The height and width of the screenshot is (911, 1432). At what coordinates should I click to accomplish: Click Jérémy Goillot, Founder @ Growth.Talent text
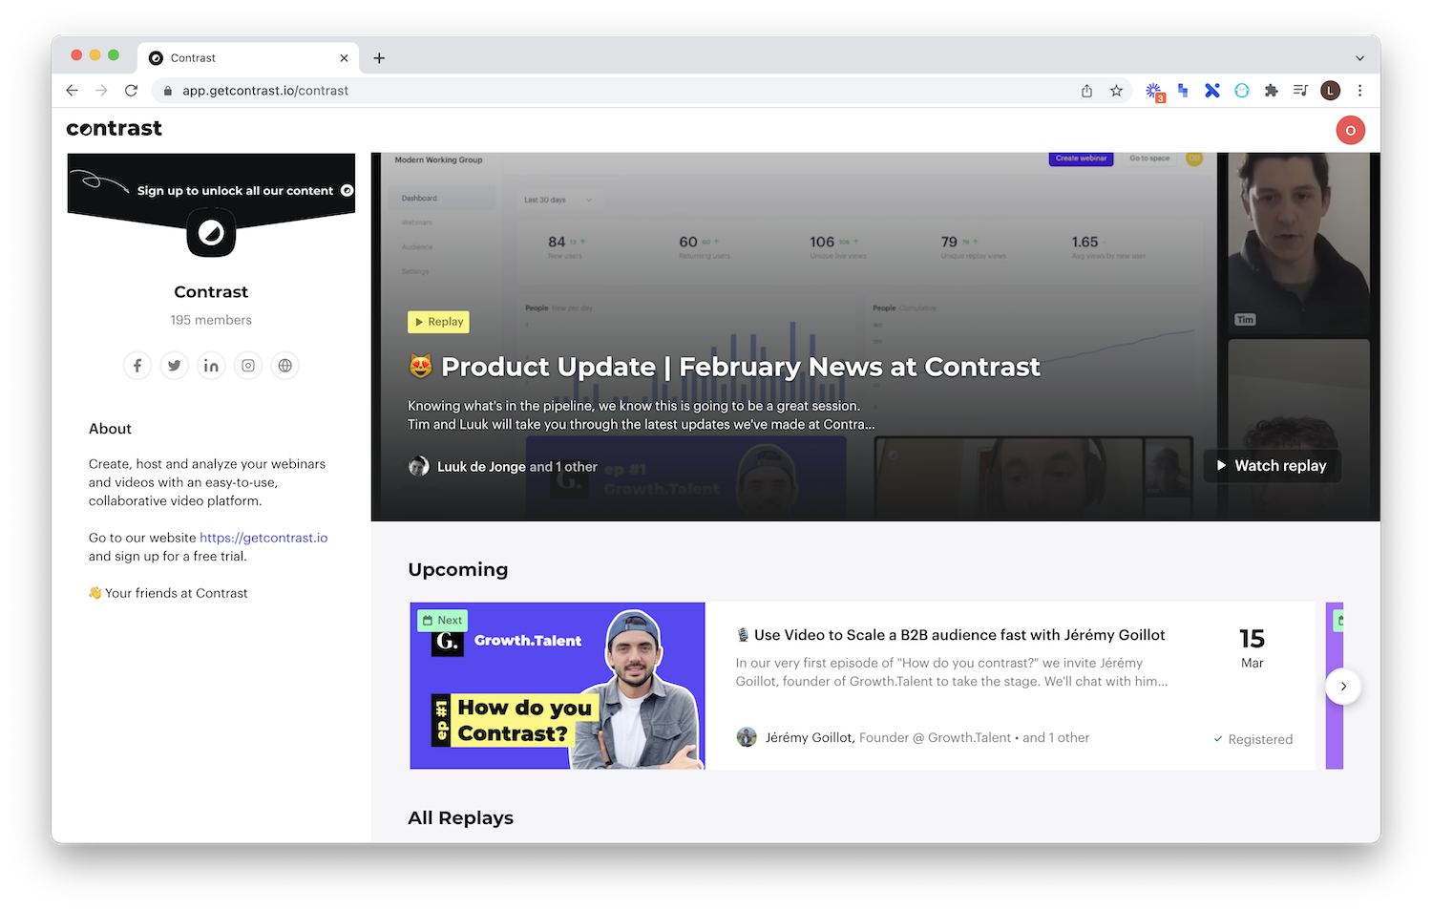(888, 737)
